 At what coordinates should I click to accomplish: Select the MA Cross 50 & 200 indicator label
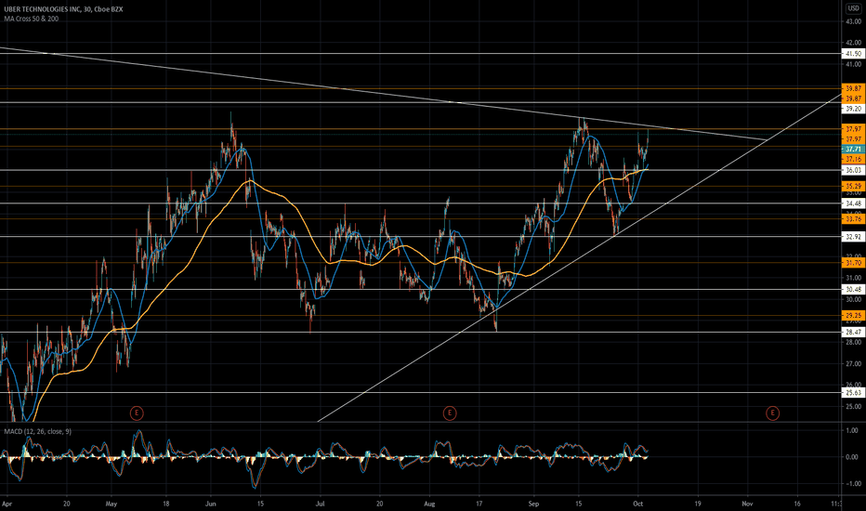tap(32, 19)
